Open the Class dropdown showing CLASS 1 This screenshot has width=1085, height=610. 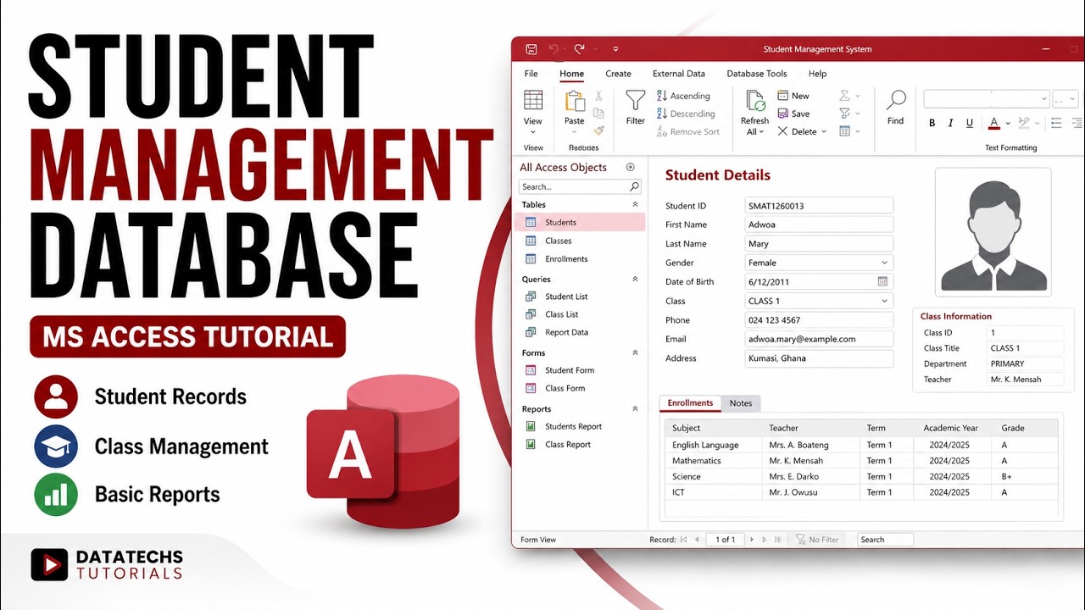[x=884, y=301]
